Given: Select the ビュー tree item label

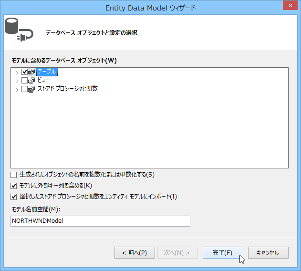Looking at the screenshot, I should [43, 81].
